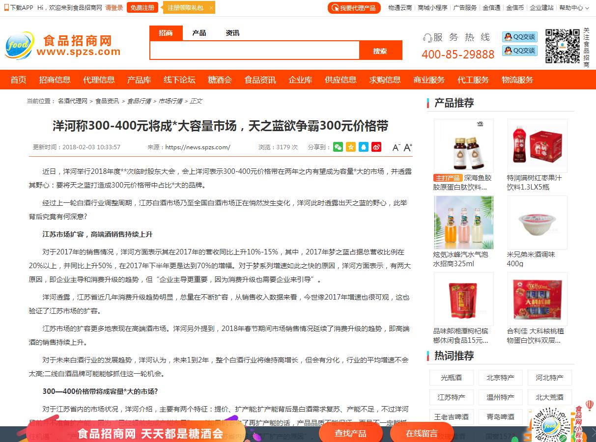Open 食品资讯 in navigation bar
Screen dimensions: 596x442
(260, 80)
